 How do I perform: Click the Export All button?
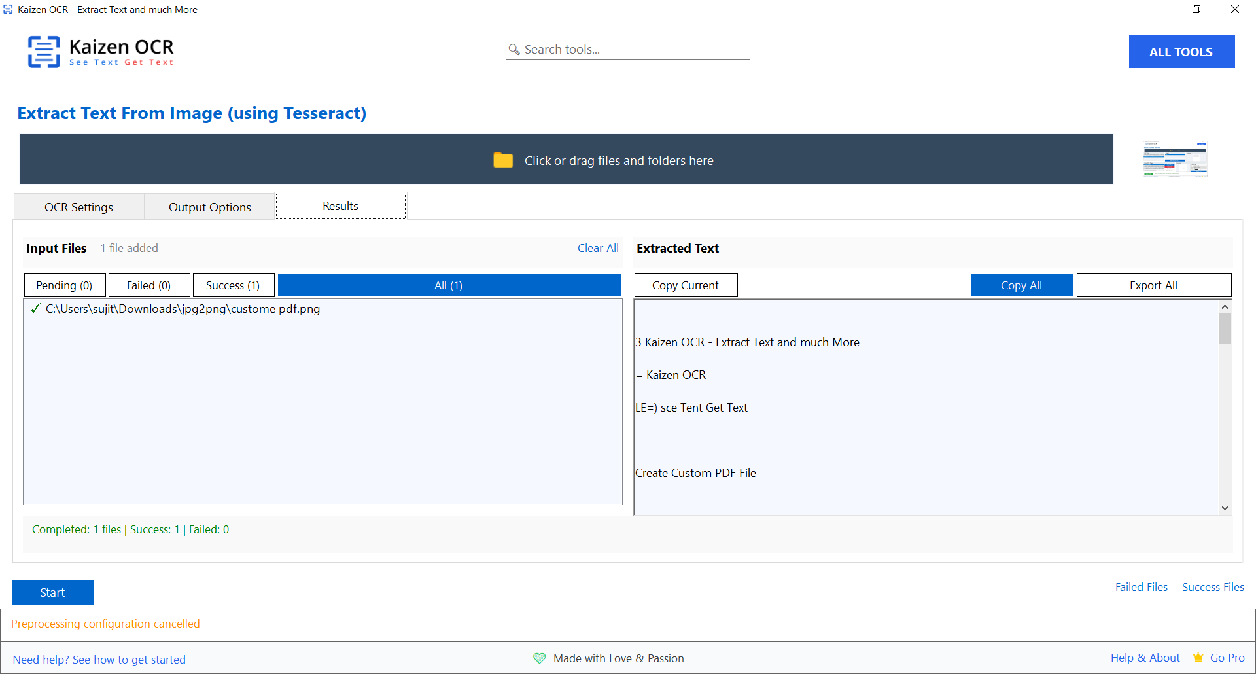(x=1153, y=285)
